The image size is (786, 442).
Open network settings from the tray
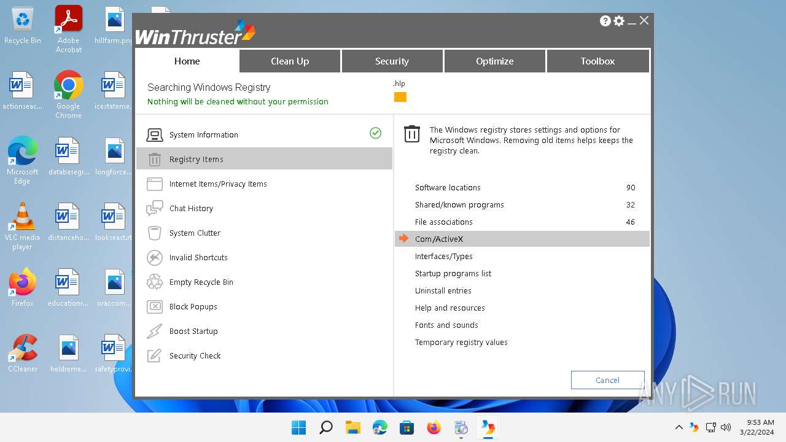pyautogui.click(x=710, y=427)
